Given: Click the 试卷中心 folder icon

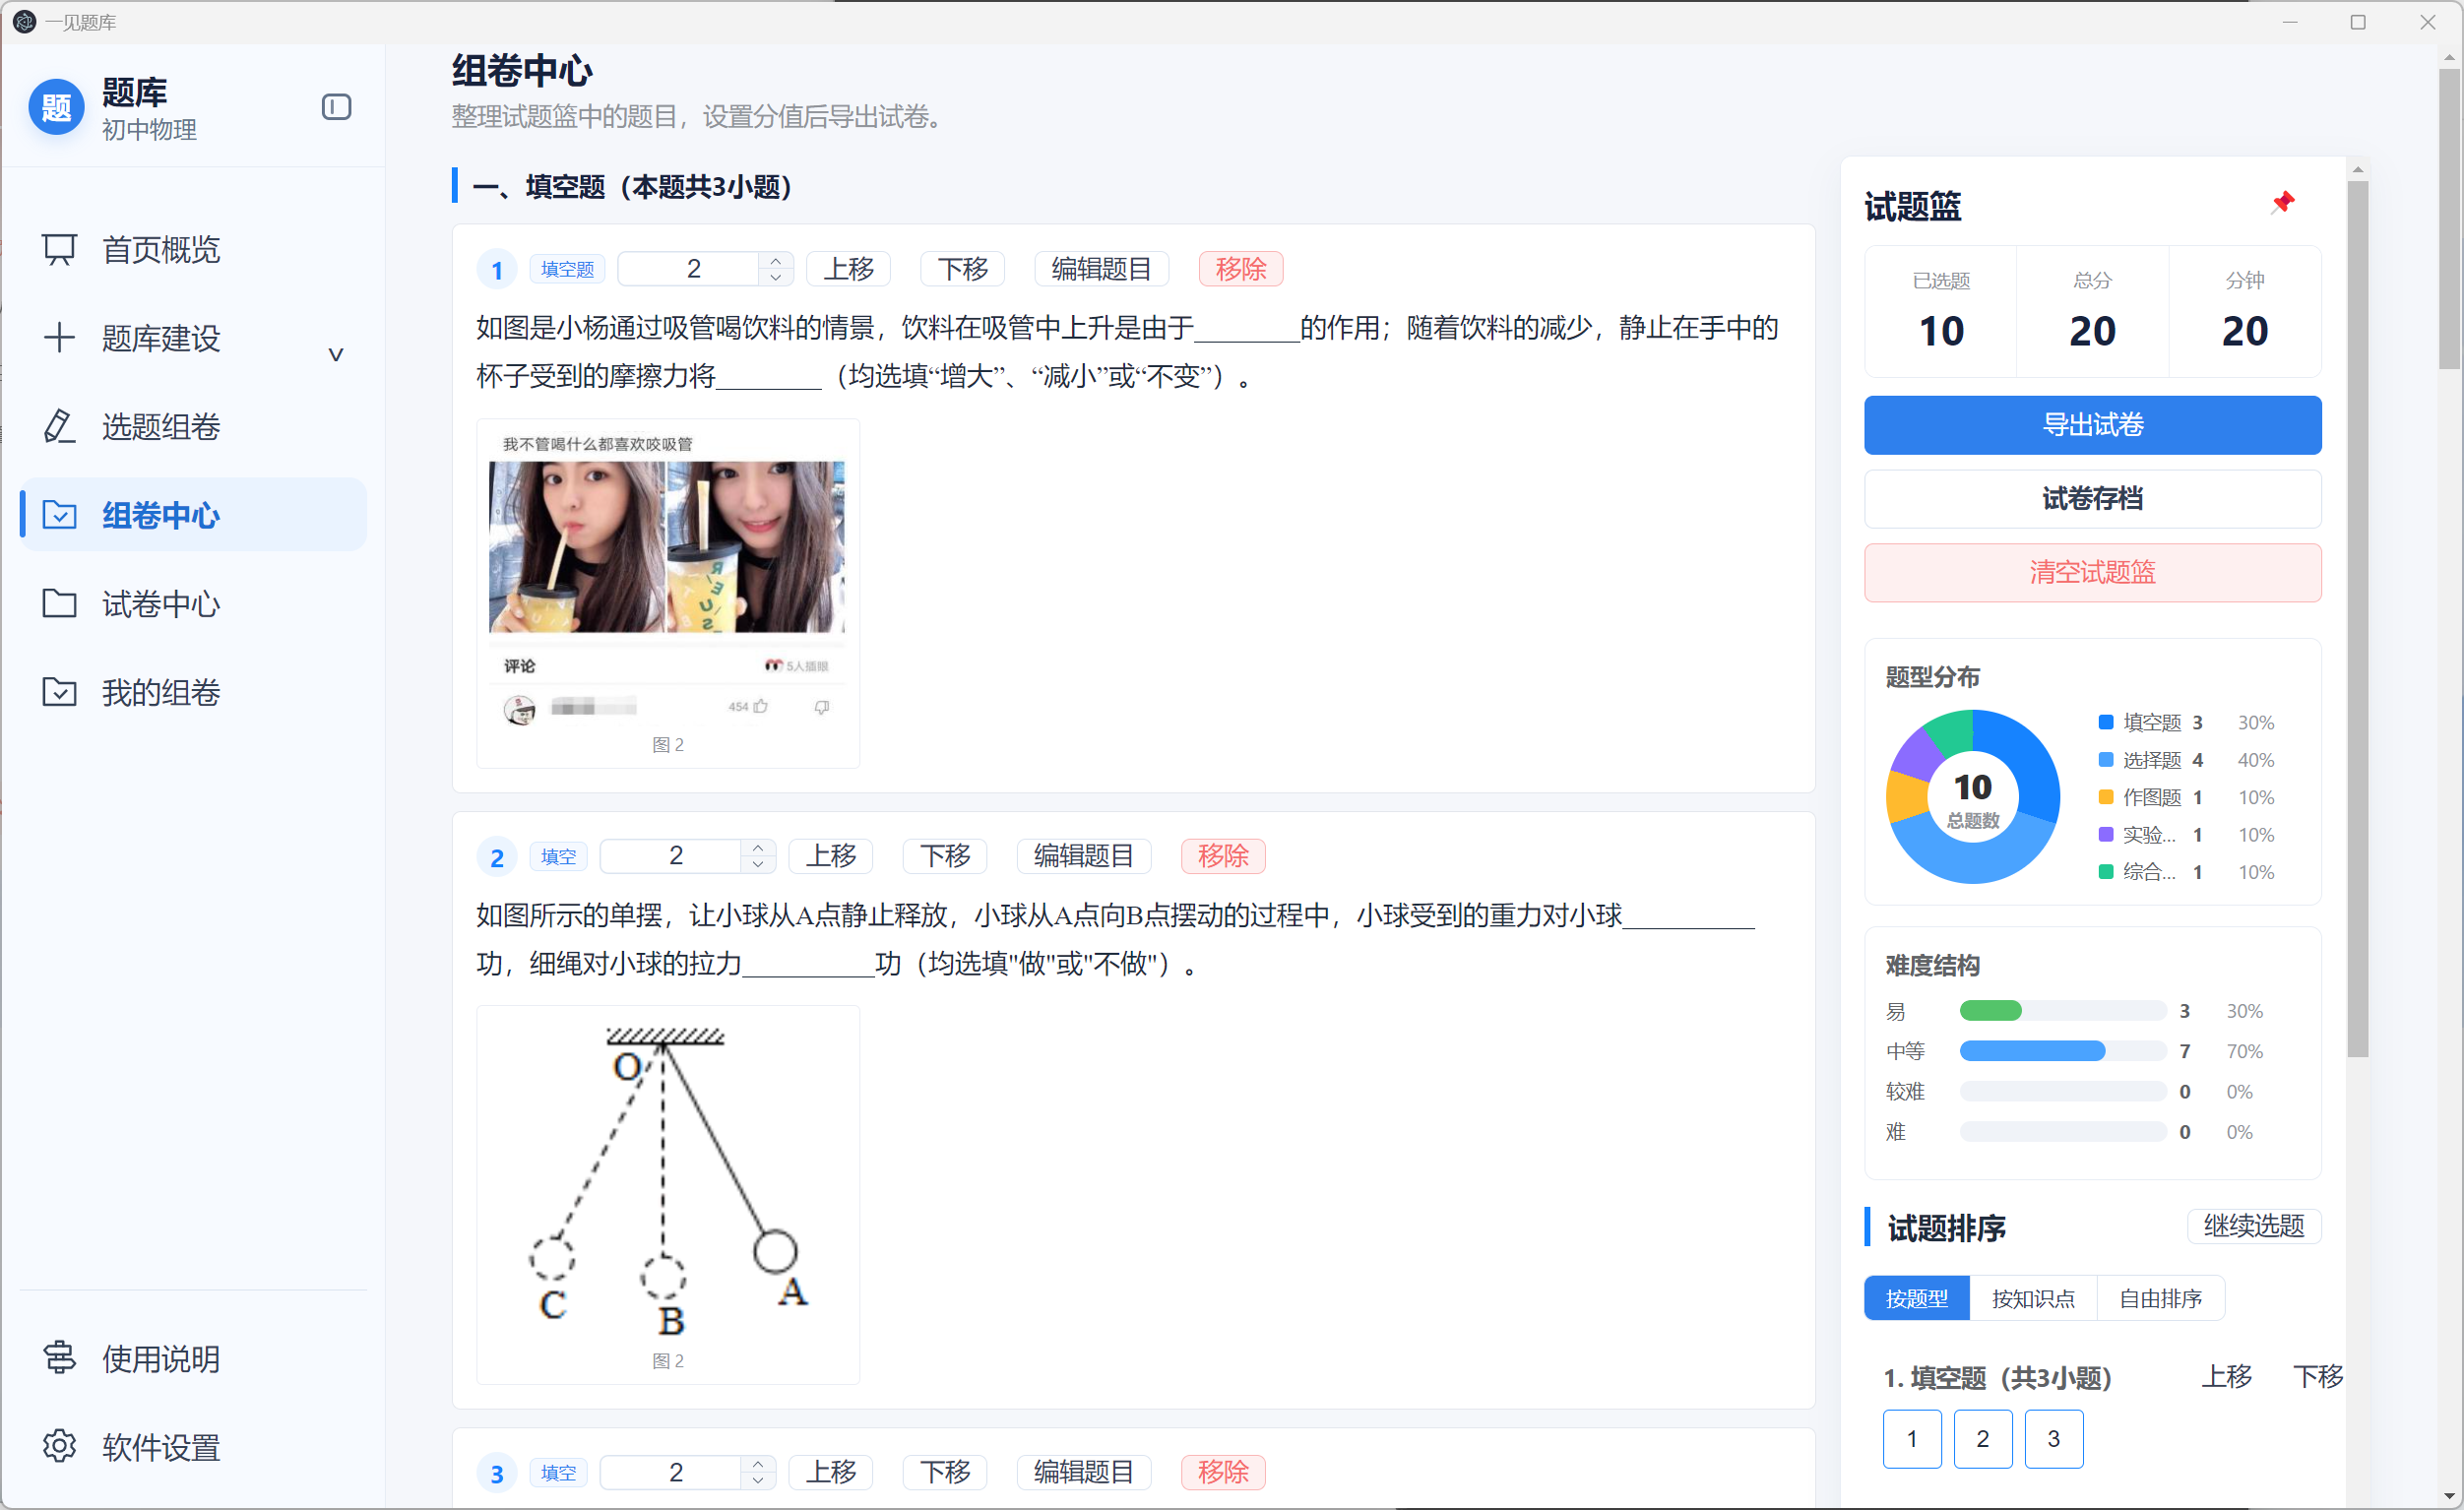Looking at the screenshot, I should (59, 603).
